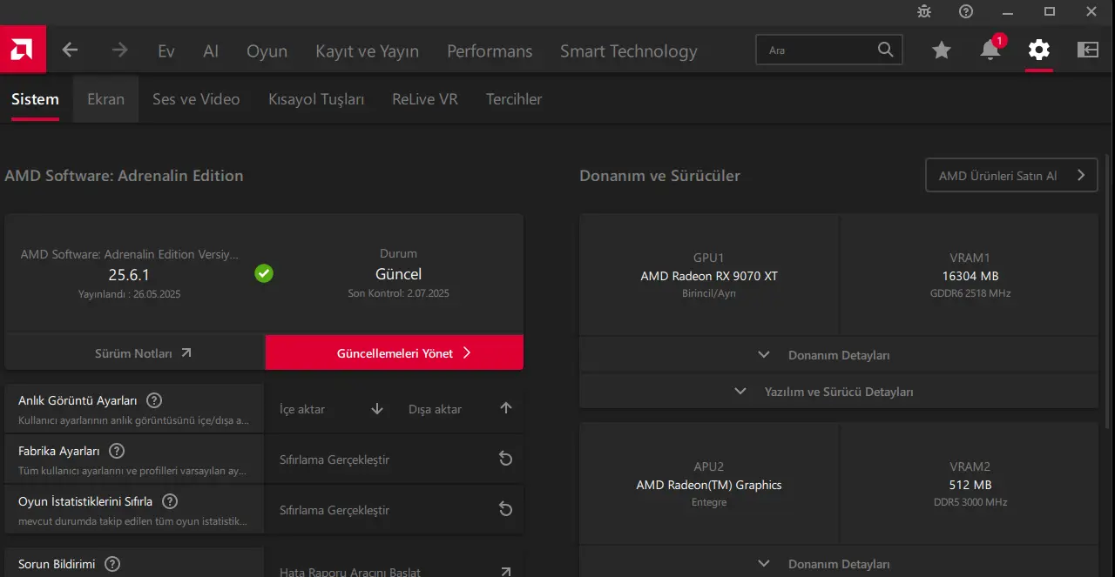Show help for Fabrika Ayarları

(117, 451)
